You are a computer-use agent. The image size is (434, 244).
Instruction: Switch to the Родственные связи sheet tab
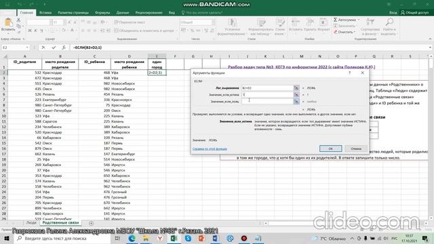60,223
